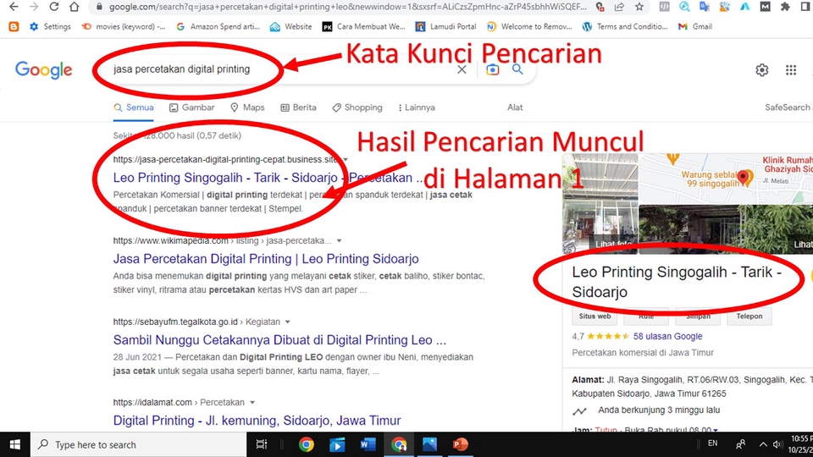This screenshot has height=457, width=813.
Task: Click the browser address bar URL
Action: pos(347,7)
